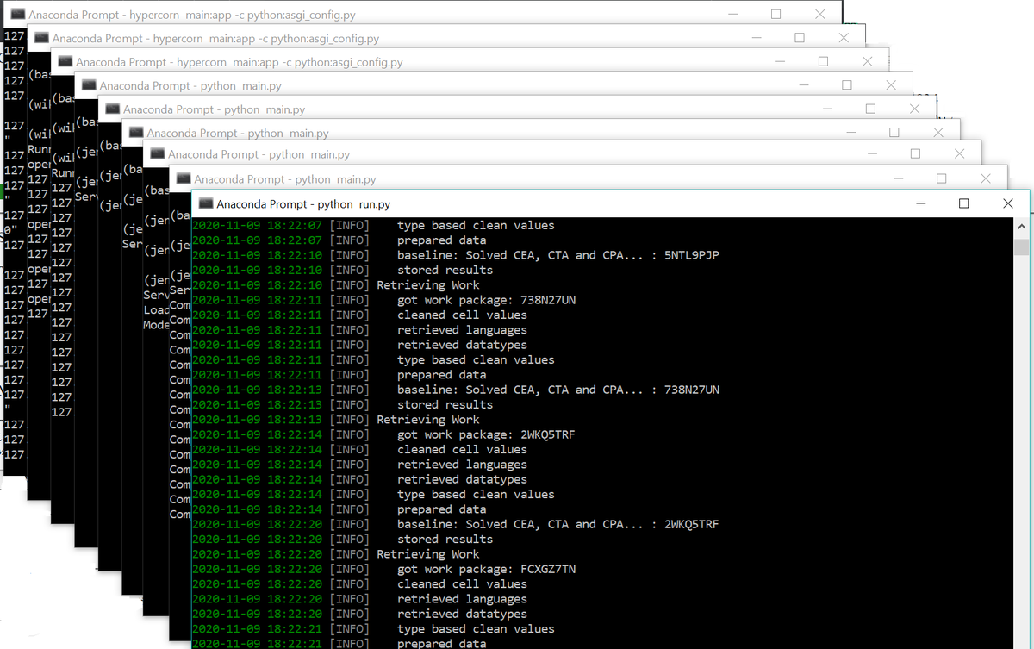Click 'type based clean values' at 18:22:14
The image size is (1034, 649).
pos(476,494)
